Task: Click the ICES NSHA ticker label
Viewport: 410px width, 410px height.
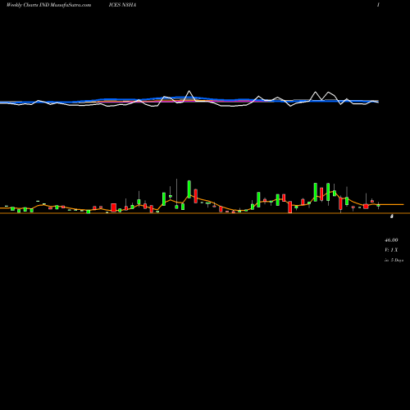Action: (x=122, y=5)
